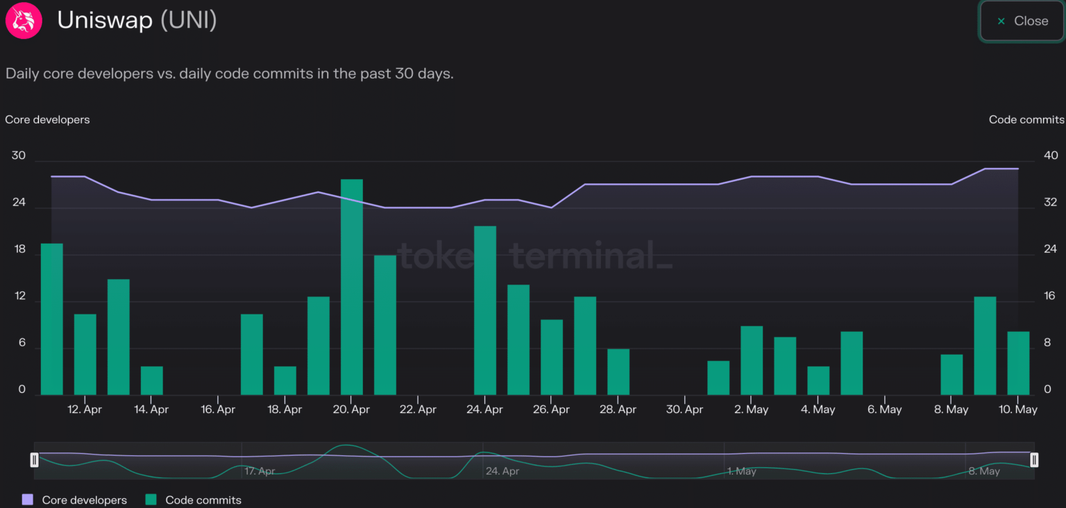Click the Uniswap (UNI) title text
This screenshot has width=1066, height=508.
pyautogui.click(x=137, y=21)
